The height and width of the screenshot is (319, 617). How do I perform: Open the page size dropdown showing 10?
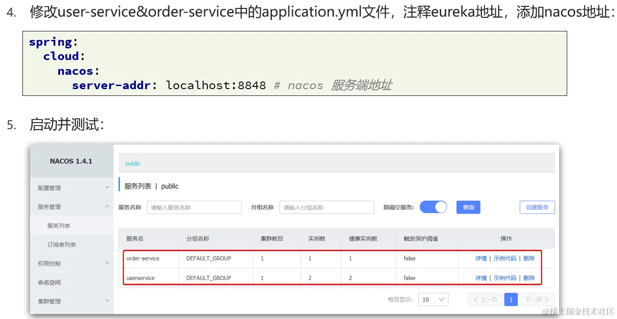pos(433,299)
